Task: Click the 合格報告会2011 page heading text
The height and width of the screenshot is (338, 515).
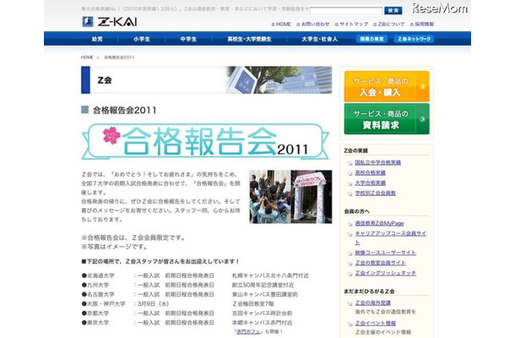Action: (x=125, y=110)
